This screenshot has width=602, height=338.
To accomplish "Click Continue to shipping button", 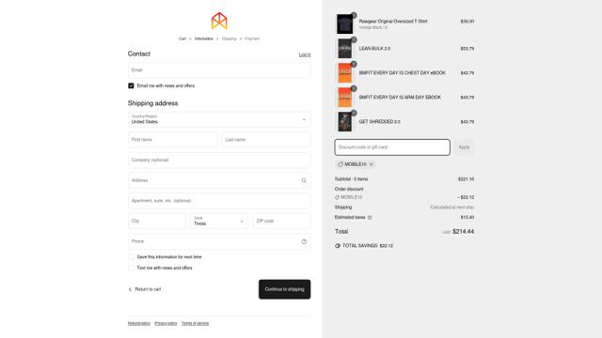I will (x=284, y=289).
